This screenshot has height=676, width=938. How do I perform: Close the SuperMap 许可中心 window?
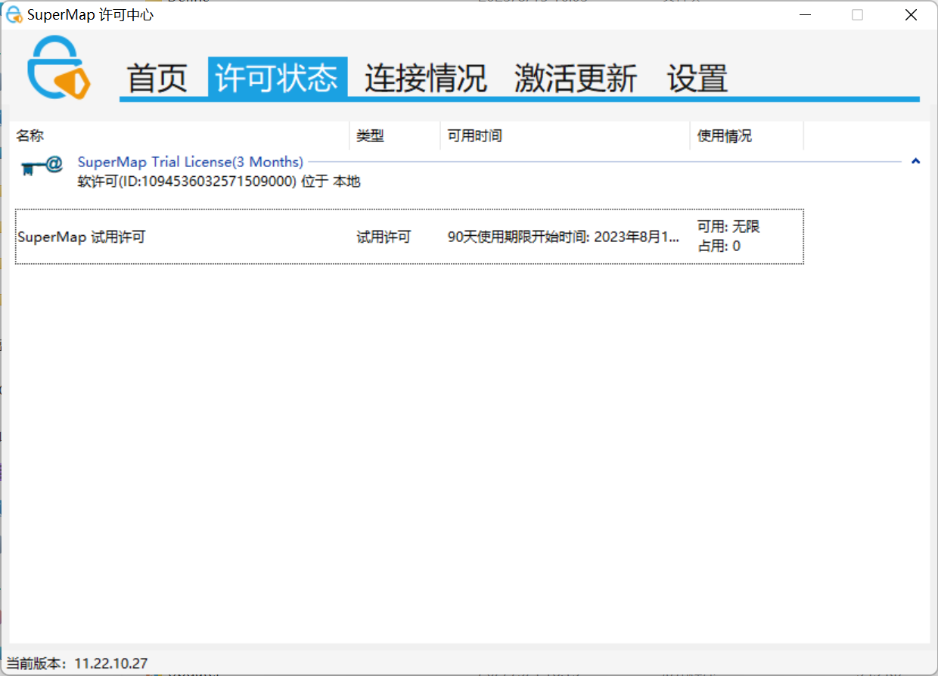coord(912,14)
